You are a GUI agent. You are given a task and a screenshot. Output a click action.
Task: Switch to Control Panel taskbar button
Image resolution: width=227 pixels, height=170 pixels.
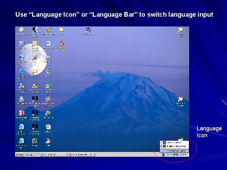pos(54,155)
